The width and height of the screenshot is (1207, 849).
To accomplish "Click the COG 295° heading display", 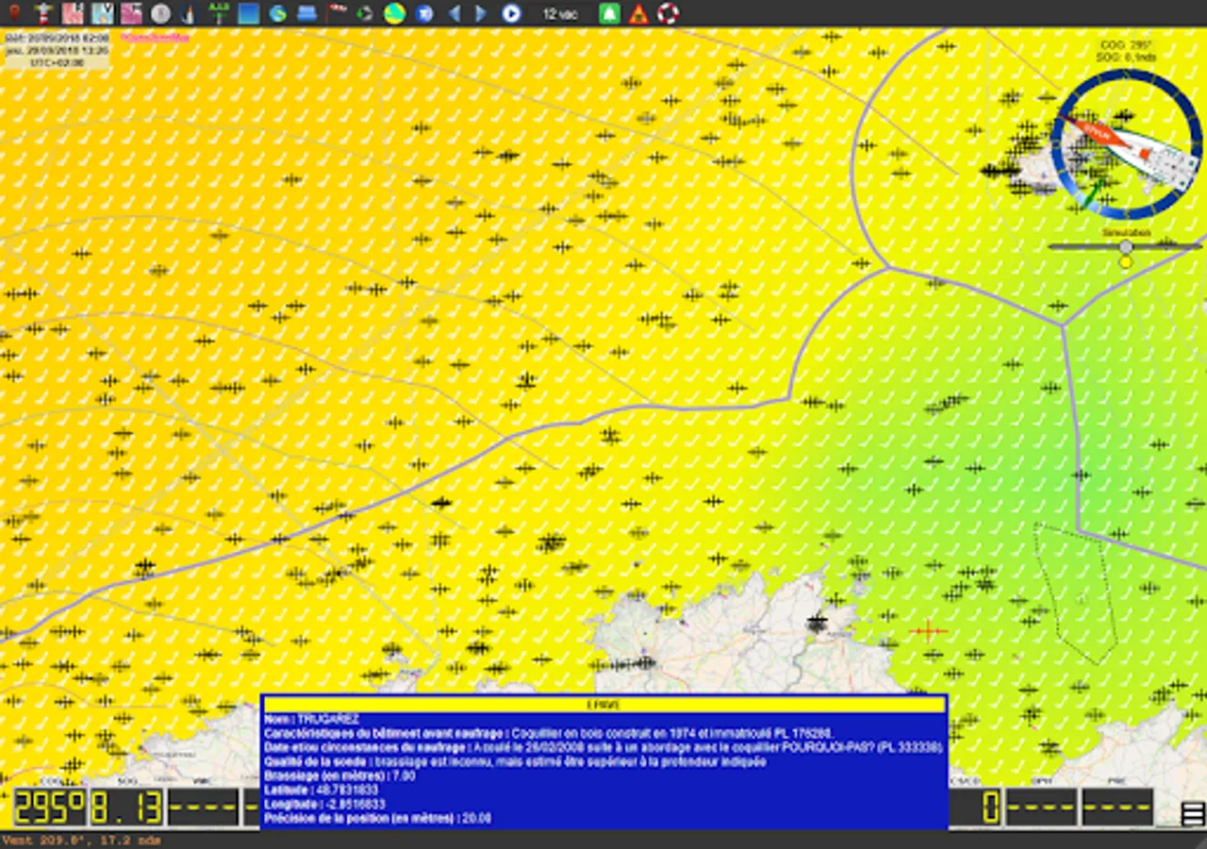I will [49, 807].
